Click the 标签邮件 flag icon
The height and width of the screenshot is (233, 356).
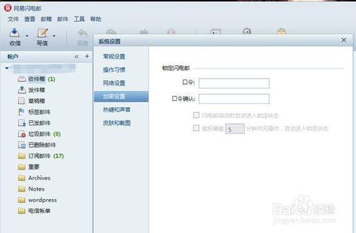coord(21,112)
